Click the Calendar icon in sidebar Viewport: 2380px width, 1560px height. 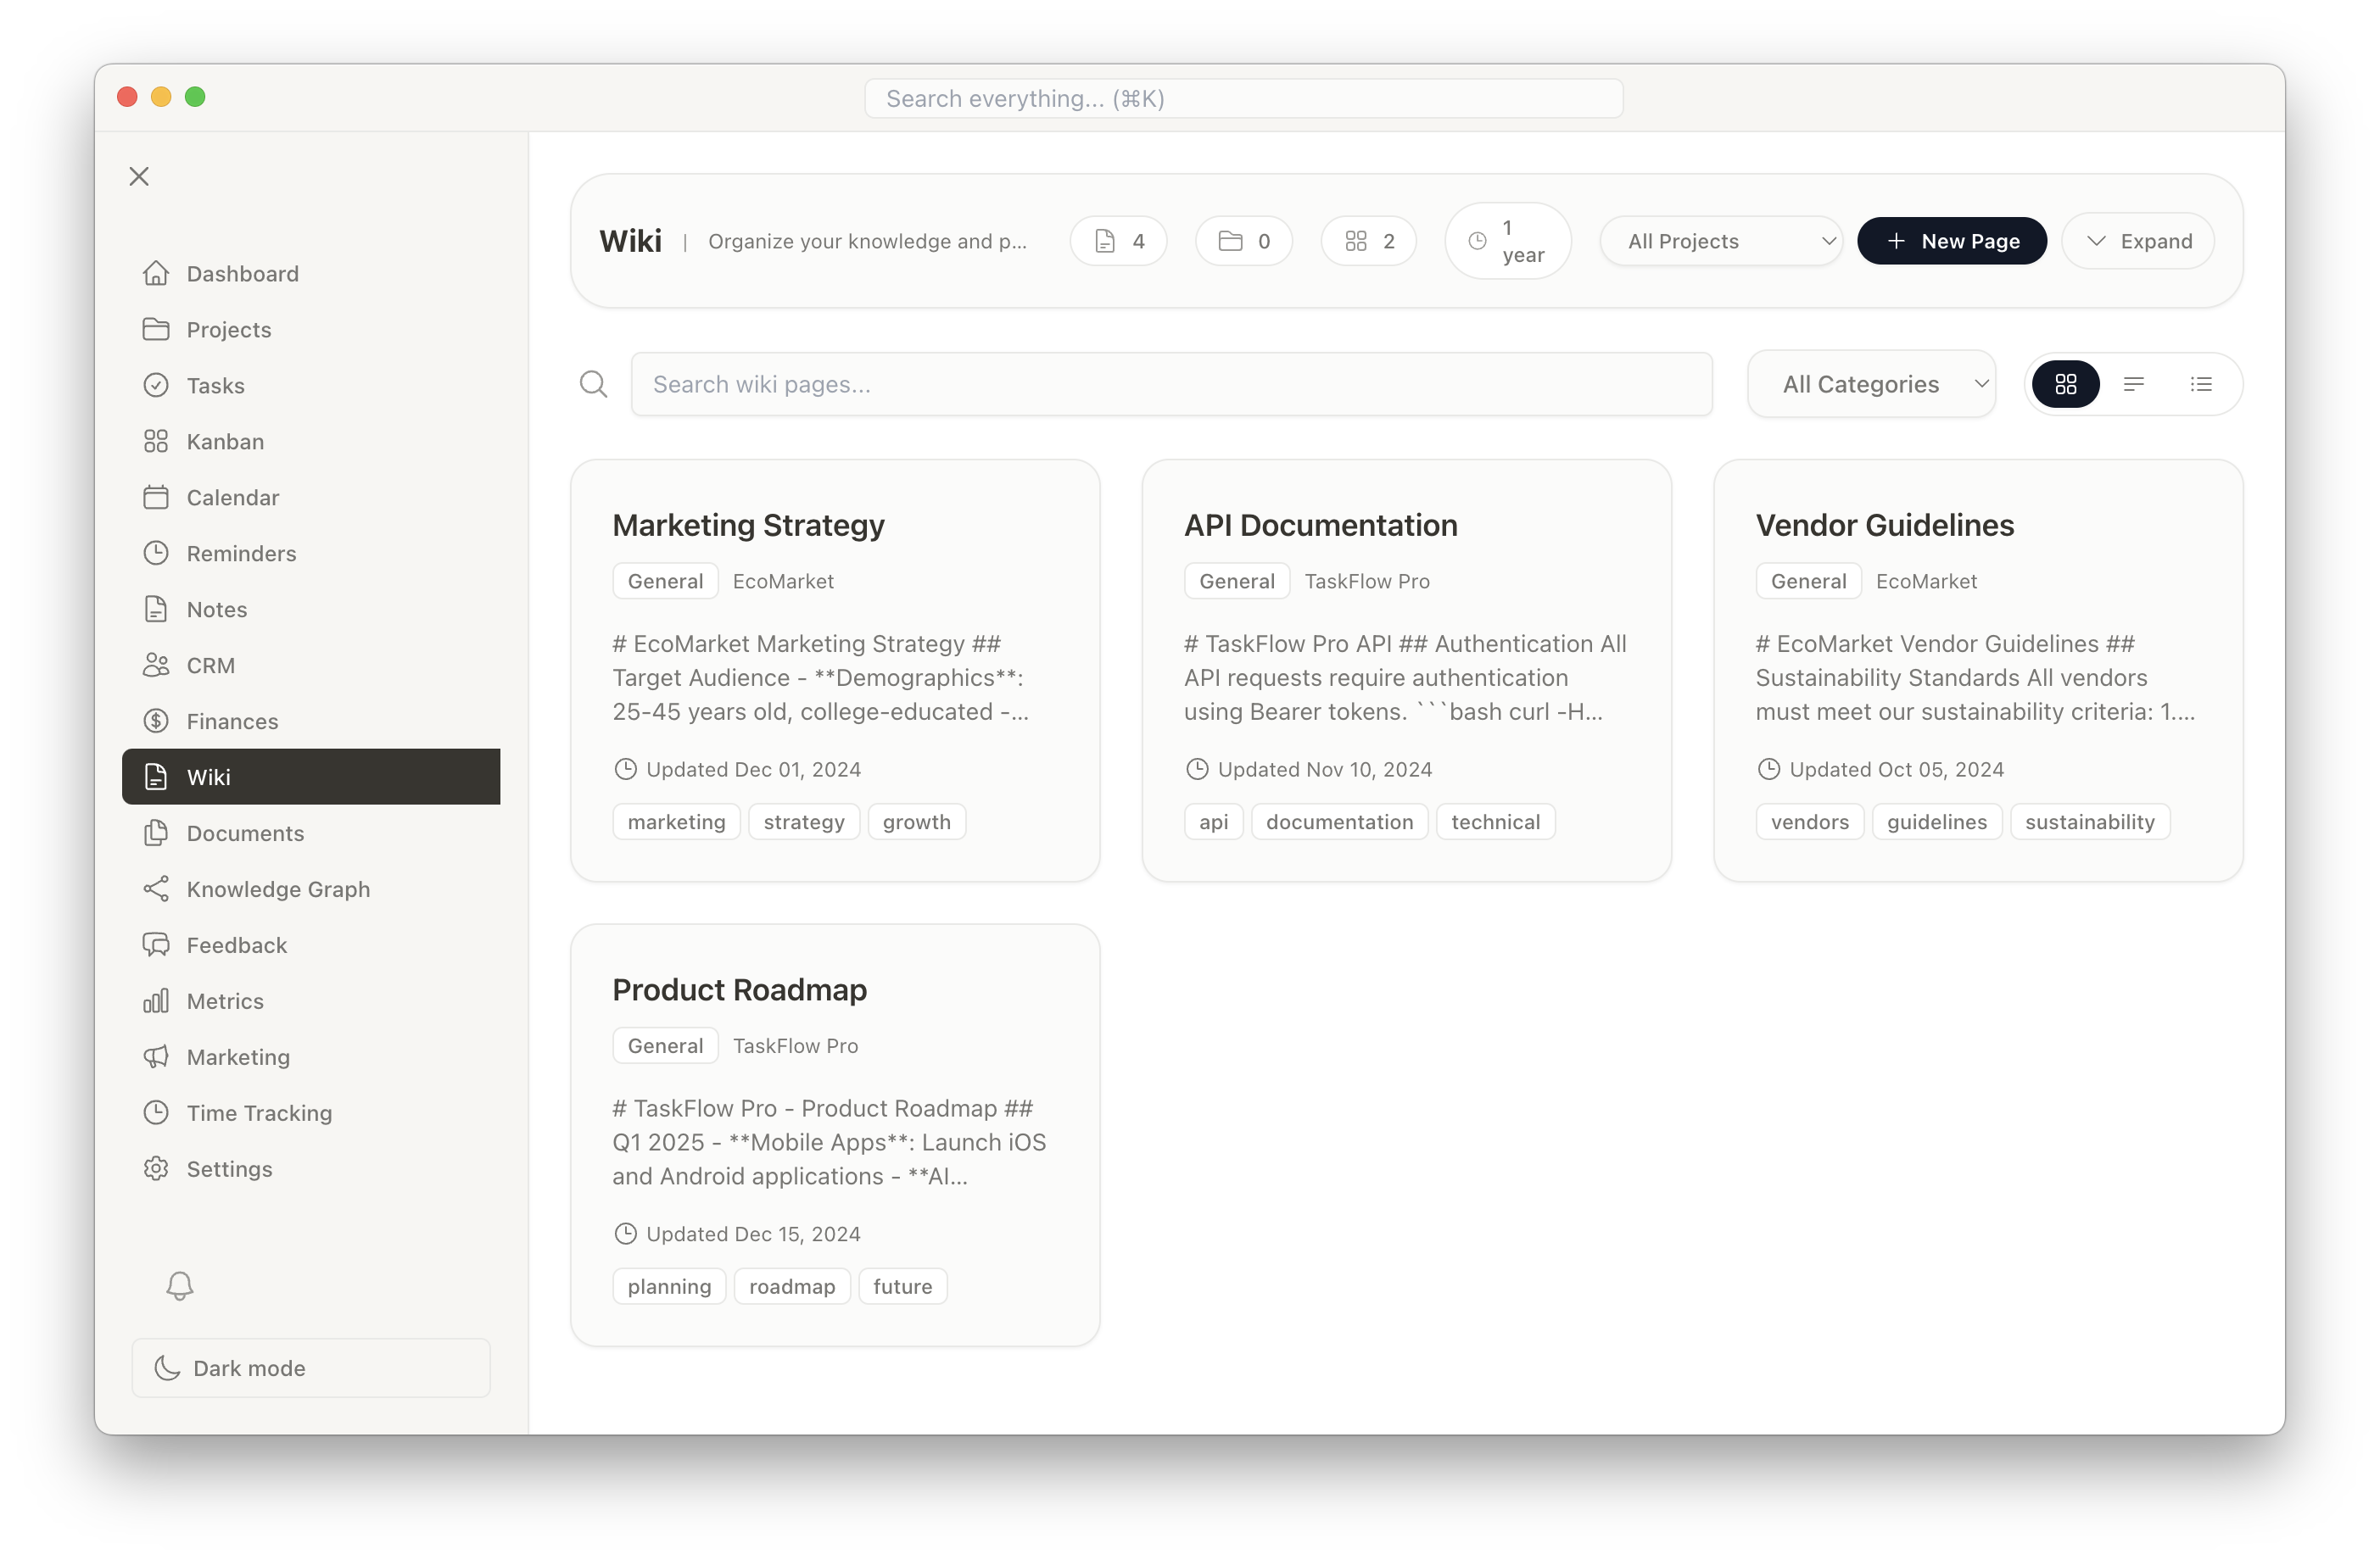(156, 497)
